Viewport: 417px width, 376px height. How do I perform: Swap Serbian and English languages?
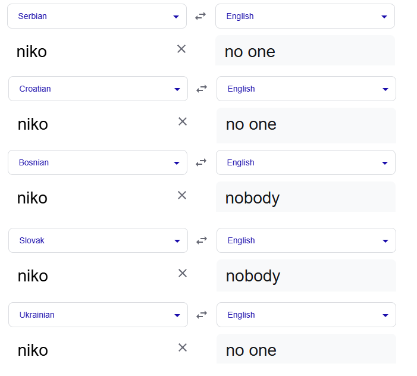(x=200, y=16)
